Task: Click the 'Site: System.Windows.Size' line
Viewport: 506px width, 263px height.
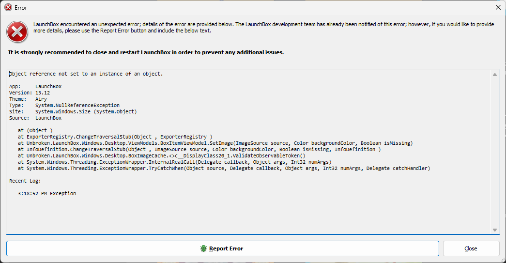Action: [x=73, y=112]
